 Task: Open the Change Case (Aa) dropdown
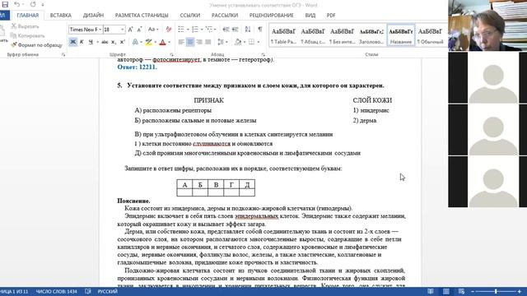pos(153,30)
